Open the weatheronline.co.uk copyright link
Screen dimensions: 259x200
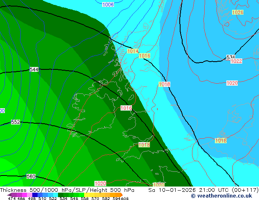pyautogui.click(x=221, y=196)
